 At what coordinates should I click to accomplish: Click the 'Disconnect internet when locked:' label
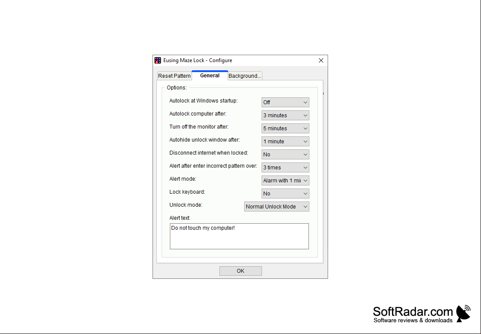tap(209, 153)
